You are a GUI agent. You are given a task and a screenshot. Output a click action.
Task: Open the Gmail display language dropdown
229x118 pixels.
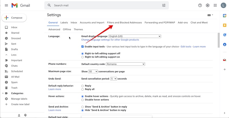click(135, 36)
